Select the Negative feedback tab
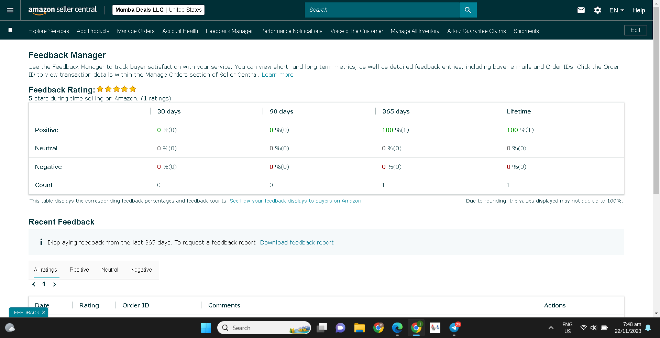Screen dimensions: 660x338 (141, 270)
